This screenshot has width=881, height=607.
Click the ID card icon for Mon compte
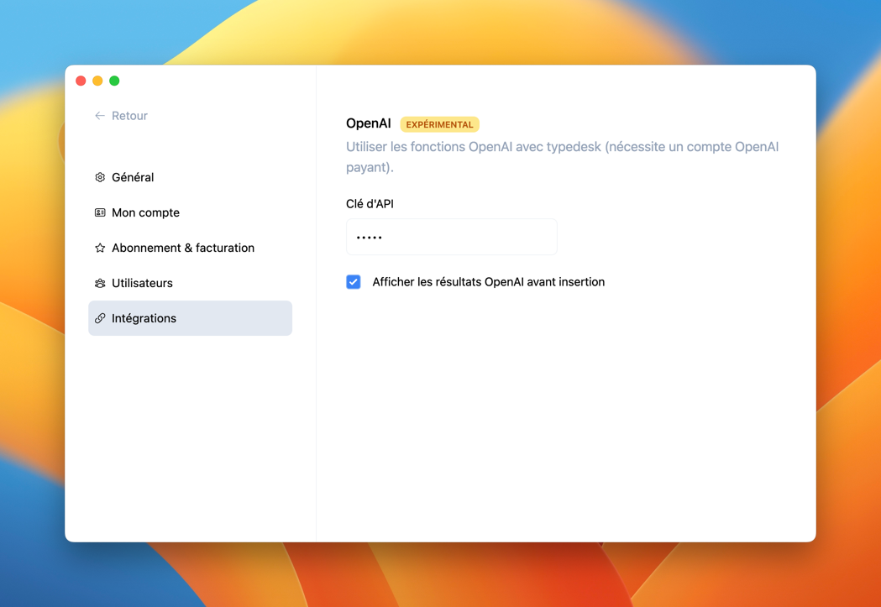tap(100, 212)
